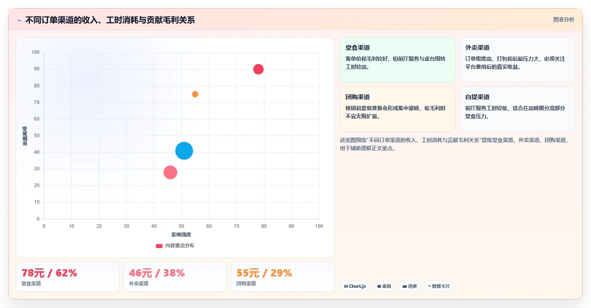
Task: Click the vertical y-axis title label
Action: [25, 136]
